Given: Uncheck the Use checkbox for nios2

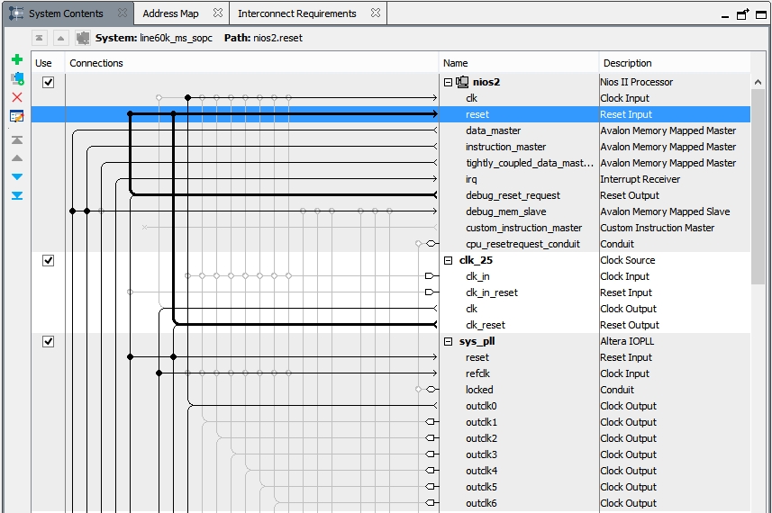Looking at the screenshot, I should pyautogui.click(x=49, y=82).
